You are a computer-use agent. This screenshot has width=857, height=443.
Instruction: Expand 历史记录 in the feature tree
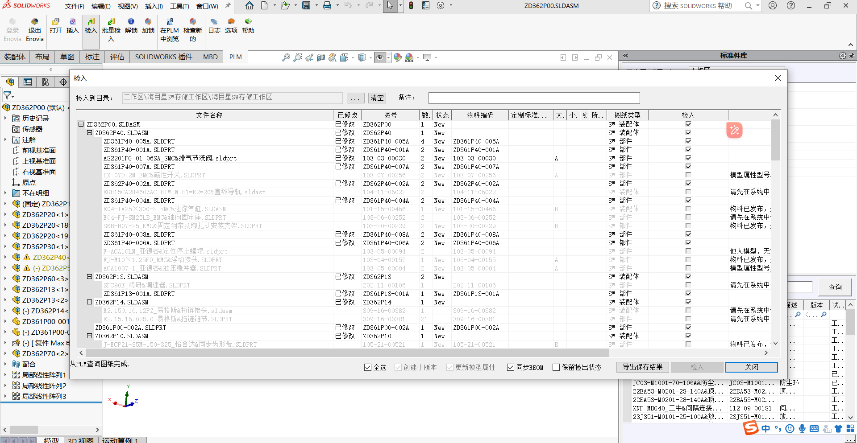[5, 118]
